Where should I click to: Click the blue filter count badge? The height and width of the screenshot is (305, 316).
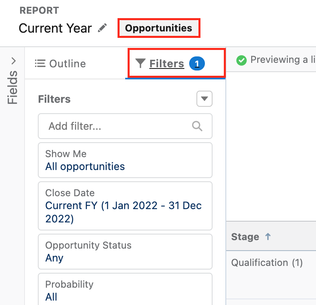click(x=197, y=64)
